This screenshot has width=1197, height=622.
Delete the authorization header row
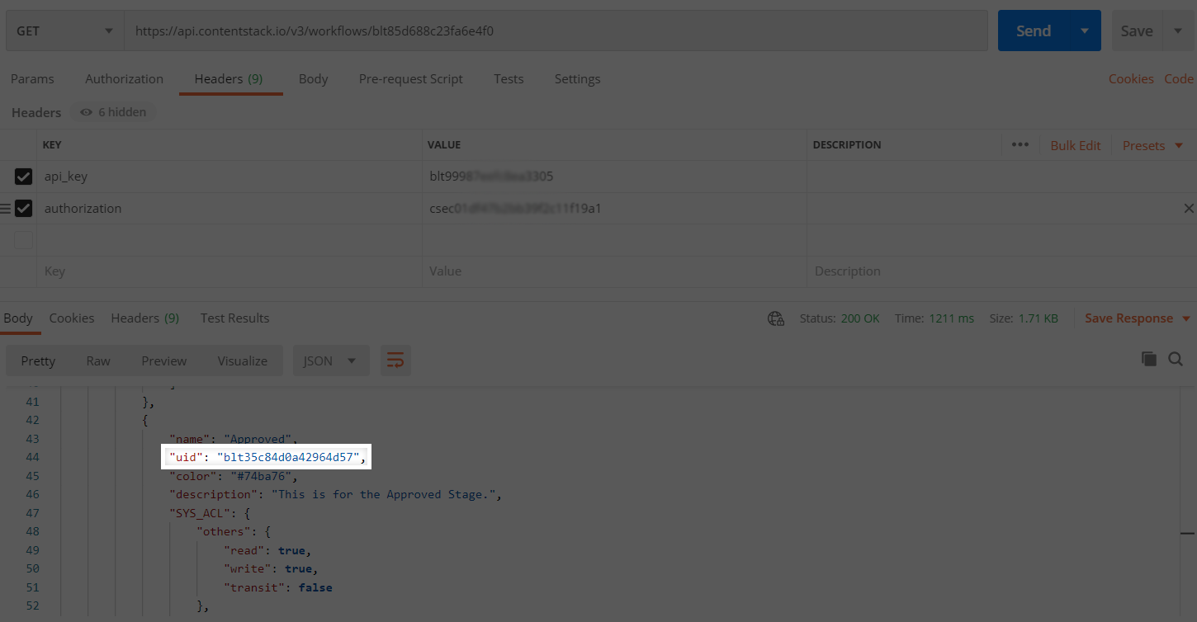click(x=1189, y=209)
